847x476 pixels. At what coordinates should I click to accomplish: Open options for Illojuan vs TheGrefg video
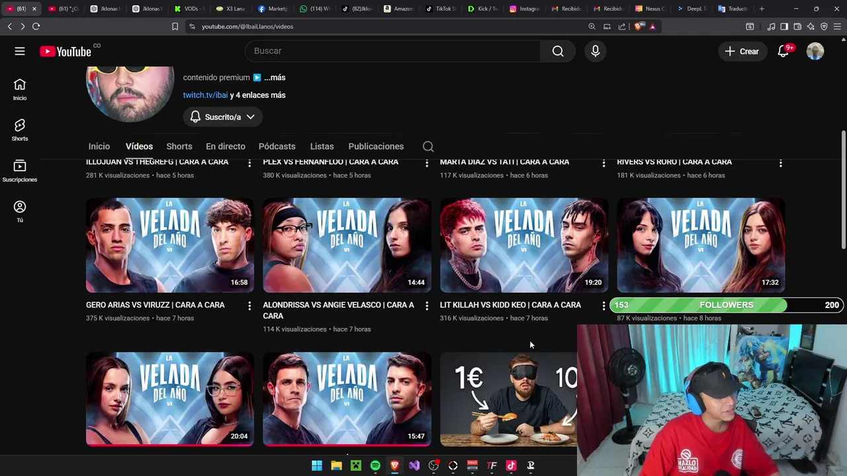pyautogui.click(x=249, y=163)
